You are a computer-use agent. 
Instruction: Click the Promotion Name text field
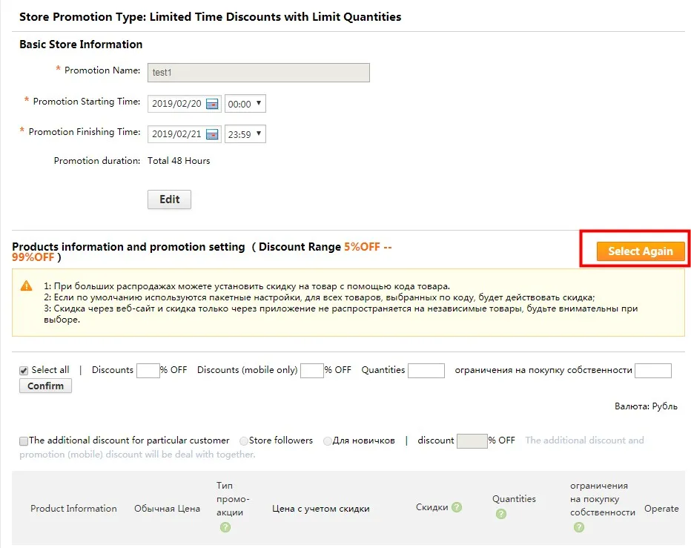click(x=259, y=73)
